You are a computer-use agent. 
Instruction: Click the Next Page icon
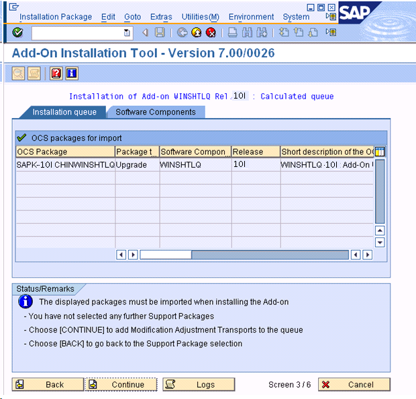click(x=313, y=33)
